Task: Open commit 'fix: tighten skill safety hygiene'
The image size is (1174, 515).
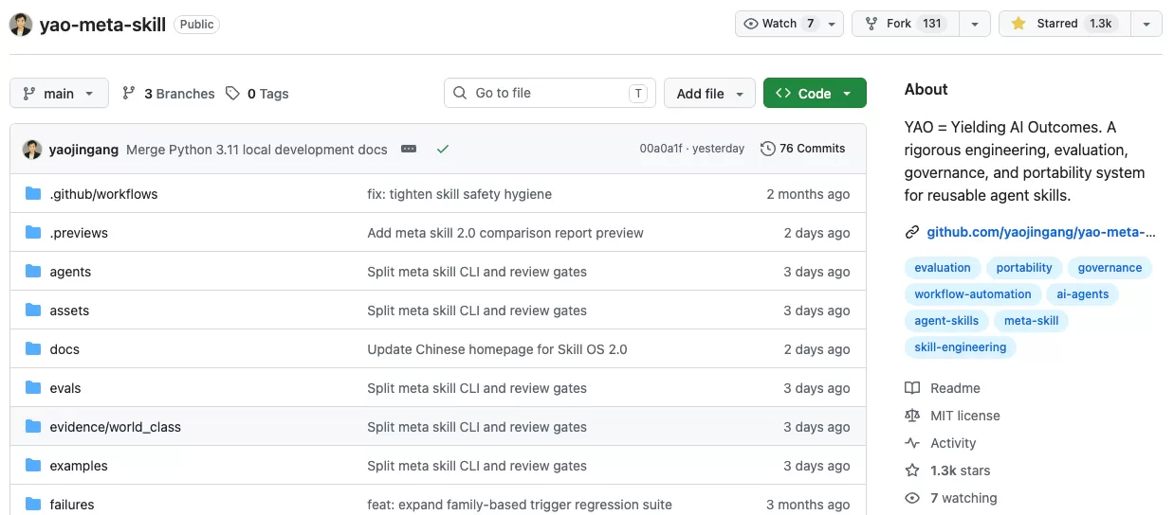Action: click(459, 194)
